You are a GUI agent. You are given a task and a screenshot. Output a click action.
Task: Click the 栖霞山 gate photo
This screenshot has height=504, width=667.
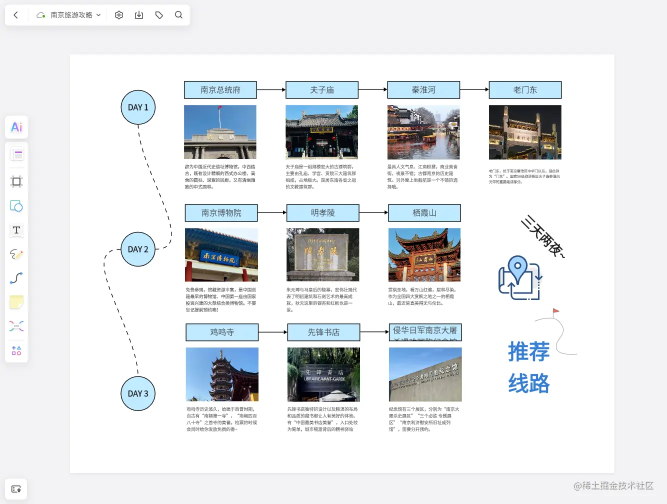click(x=424, y=255)
